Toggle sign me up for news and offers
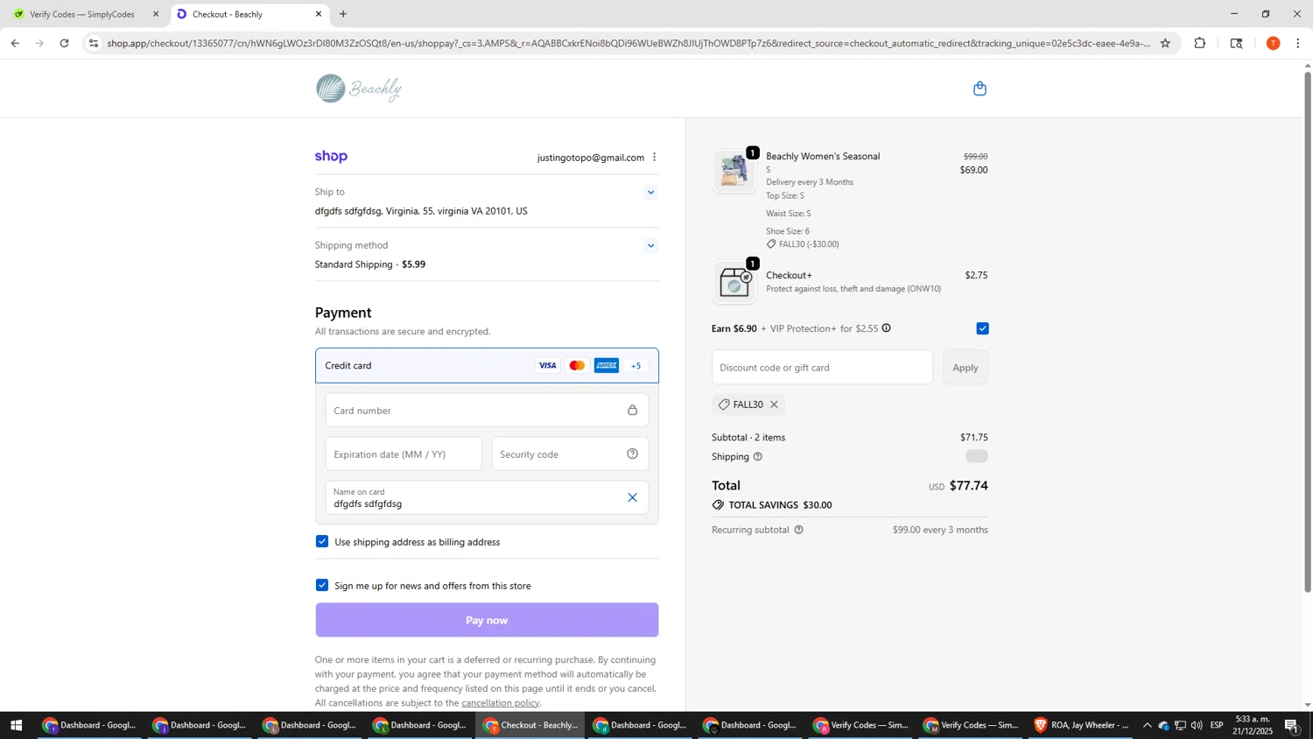The image size is (1313, 739). [322, 585]
